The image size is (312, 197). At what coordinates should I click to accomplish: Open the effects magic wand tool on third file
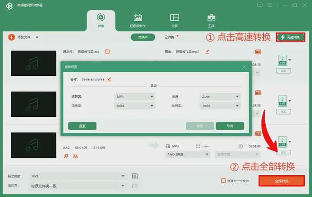(x=66, y=156)
